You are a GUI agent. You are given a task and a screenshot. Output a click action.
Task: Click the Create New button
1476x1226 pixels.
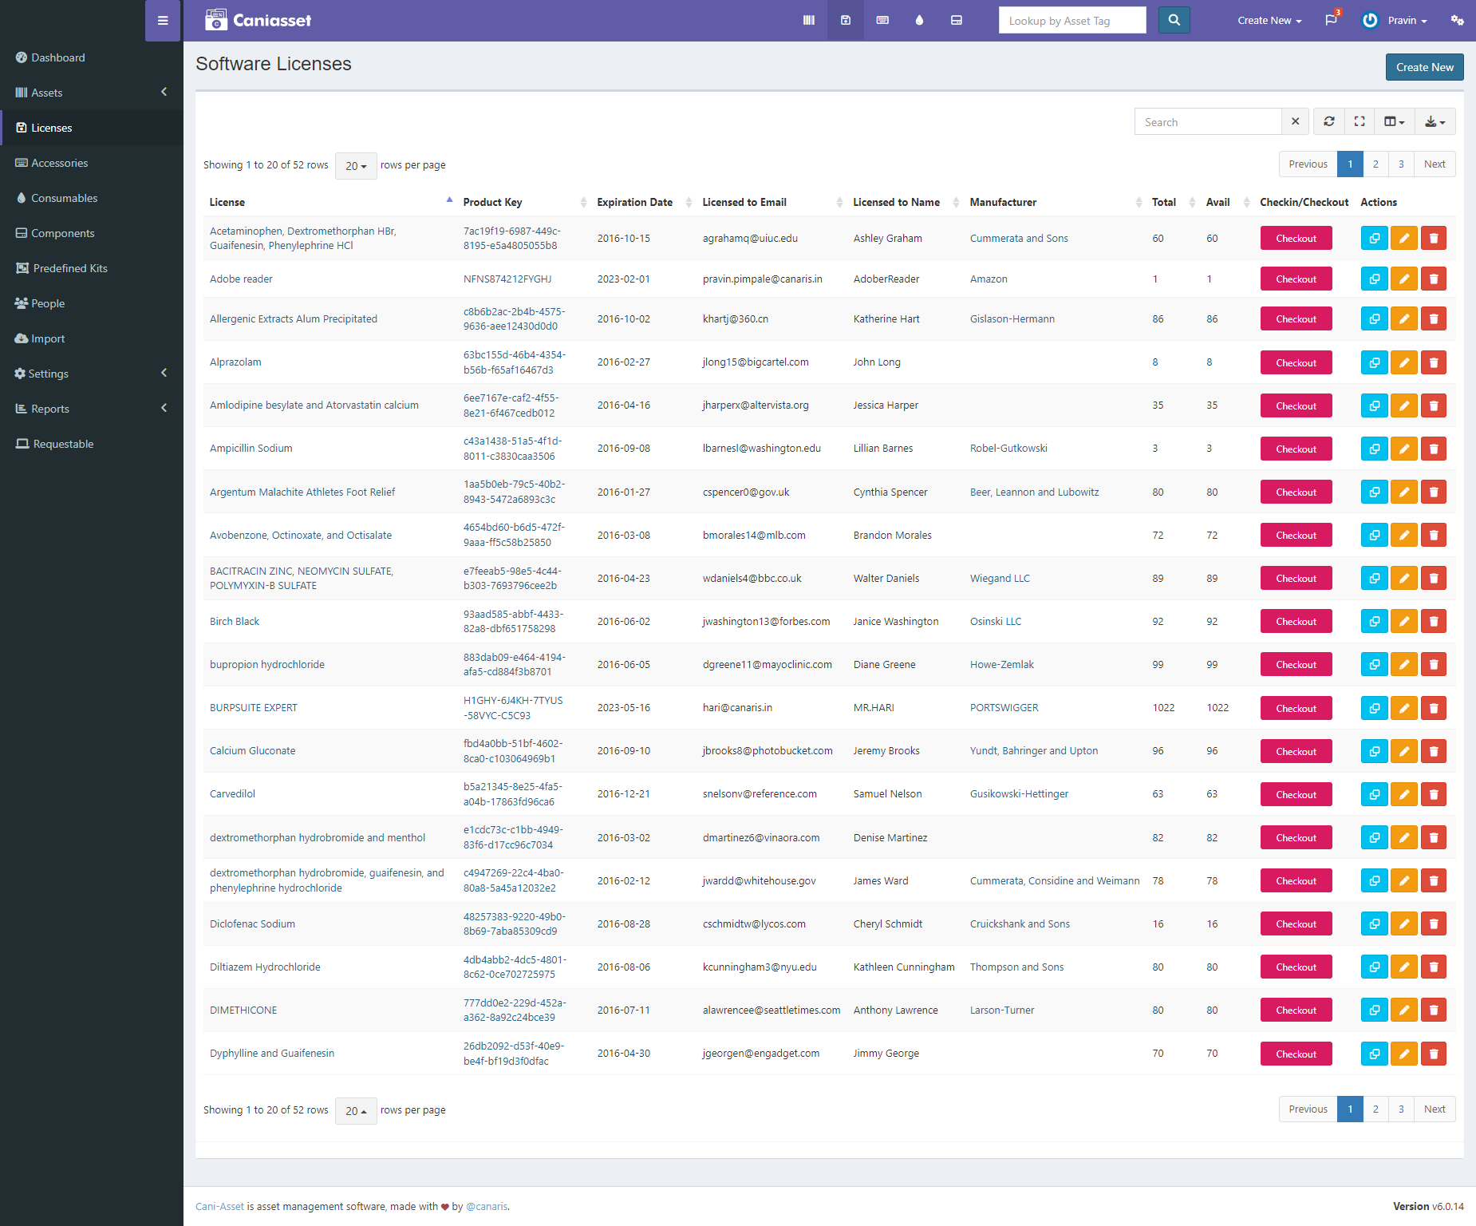click(x=1424, y=67)
